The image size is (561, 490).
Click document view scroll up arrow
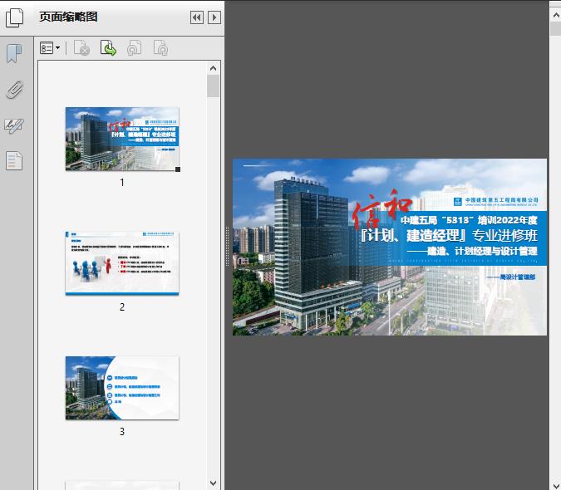click(x=556, y=16)
